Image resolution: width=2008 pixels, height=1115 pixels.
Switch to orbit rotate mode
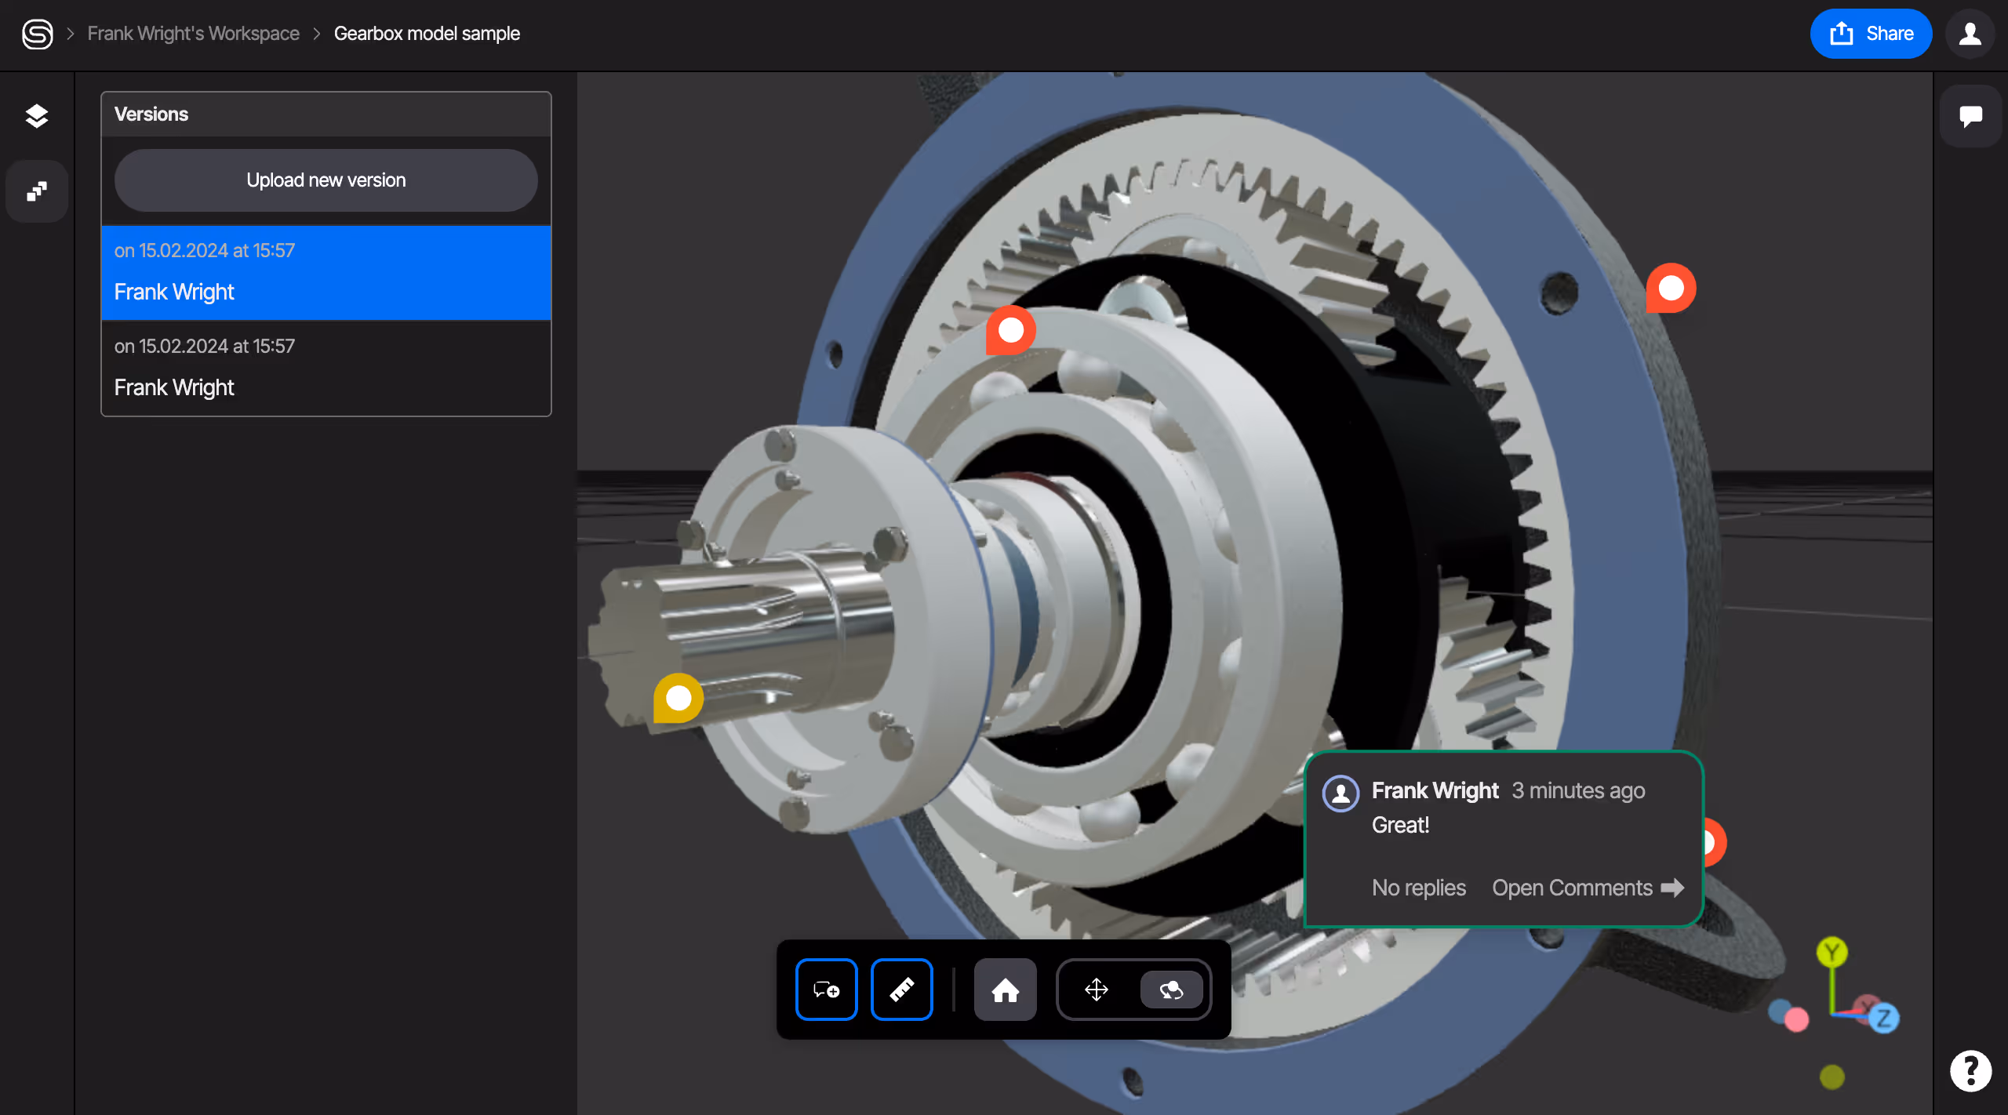[1172, 990]
